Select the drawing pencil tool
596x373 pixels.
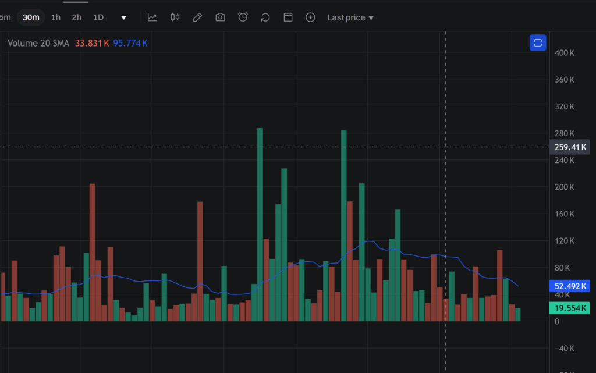click(x=197, y=17)
